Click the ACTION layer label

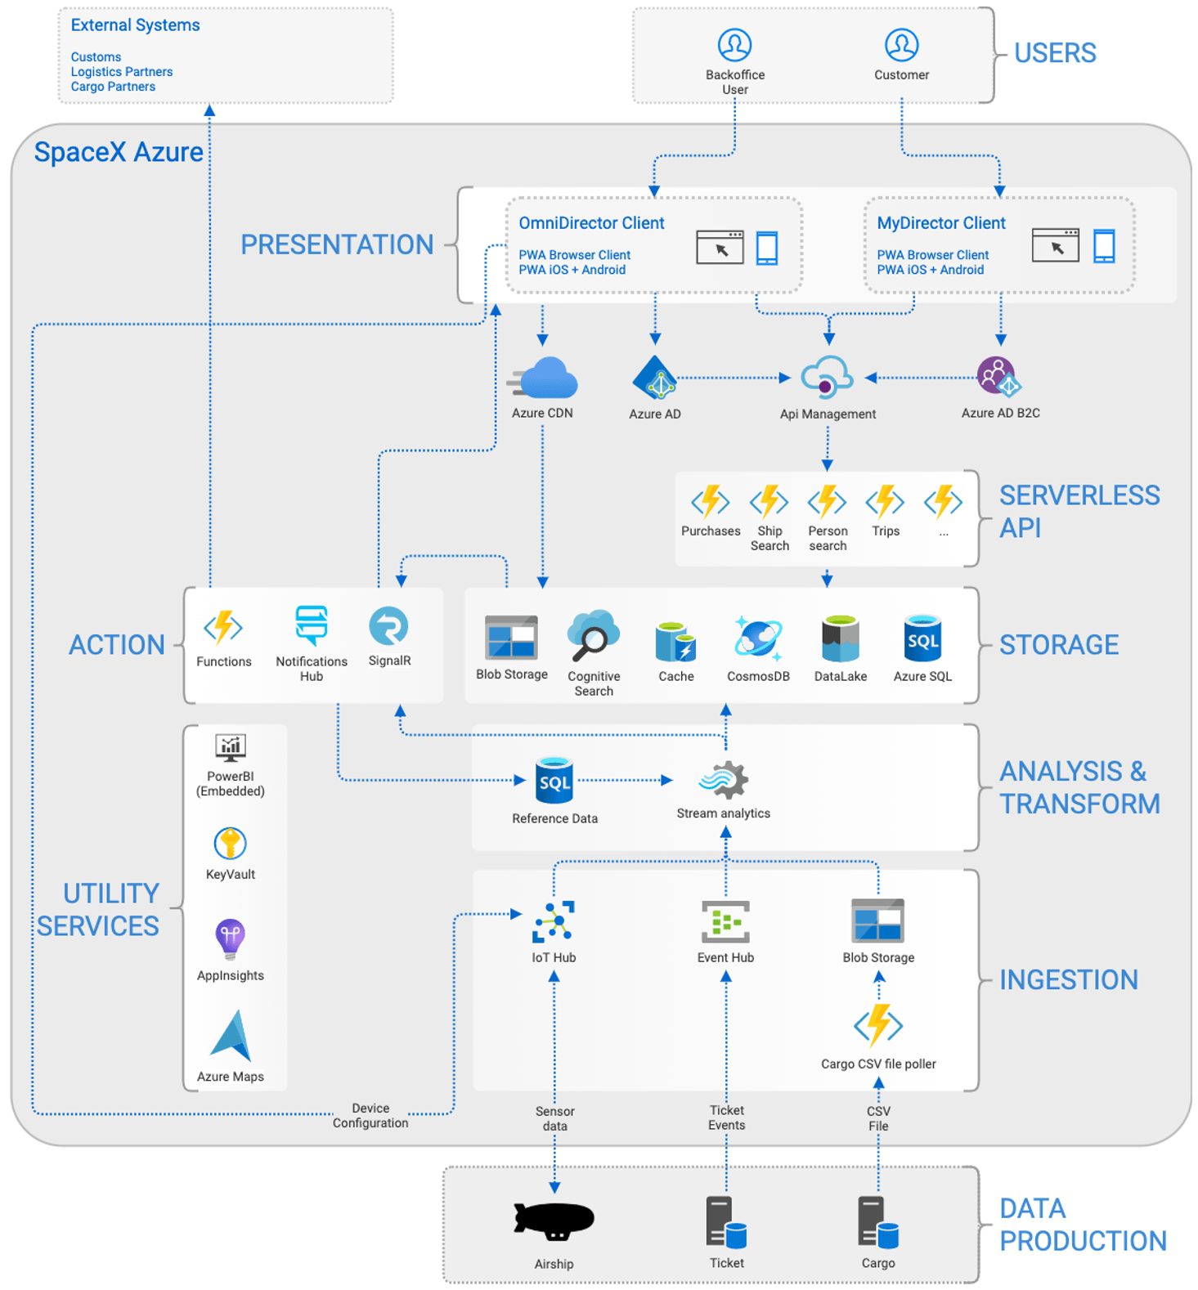[117, 645]
